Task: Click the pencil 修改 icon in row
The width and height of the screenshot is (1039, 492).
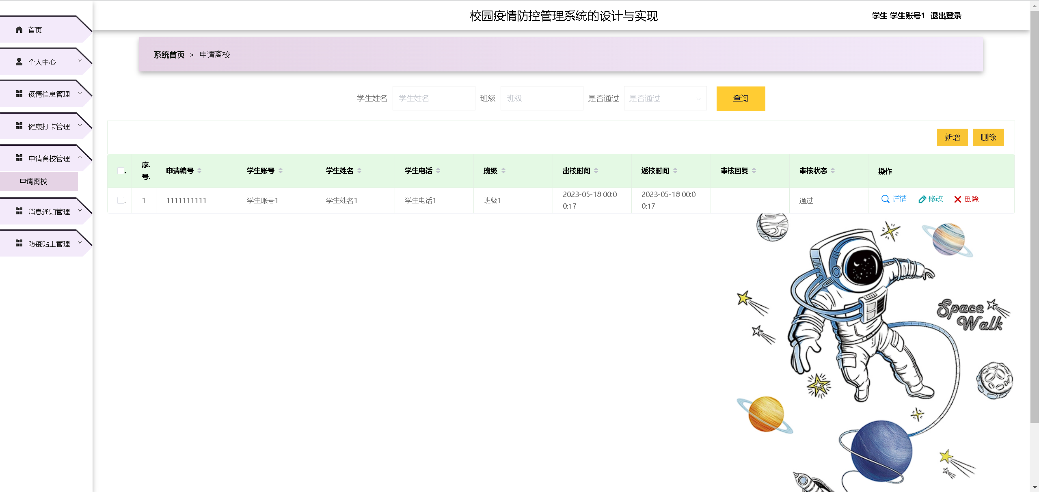Action: [x=922, y=199]
